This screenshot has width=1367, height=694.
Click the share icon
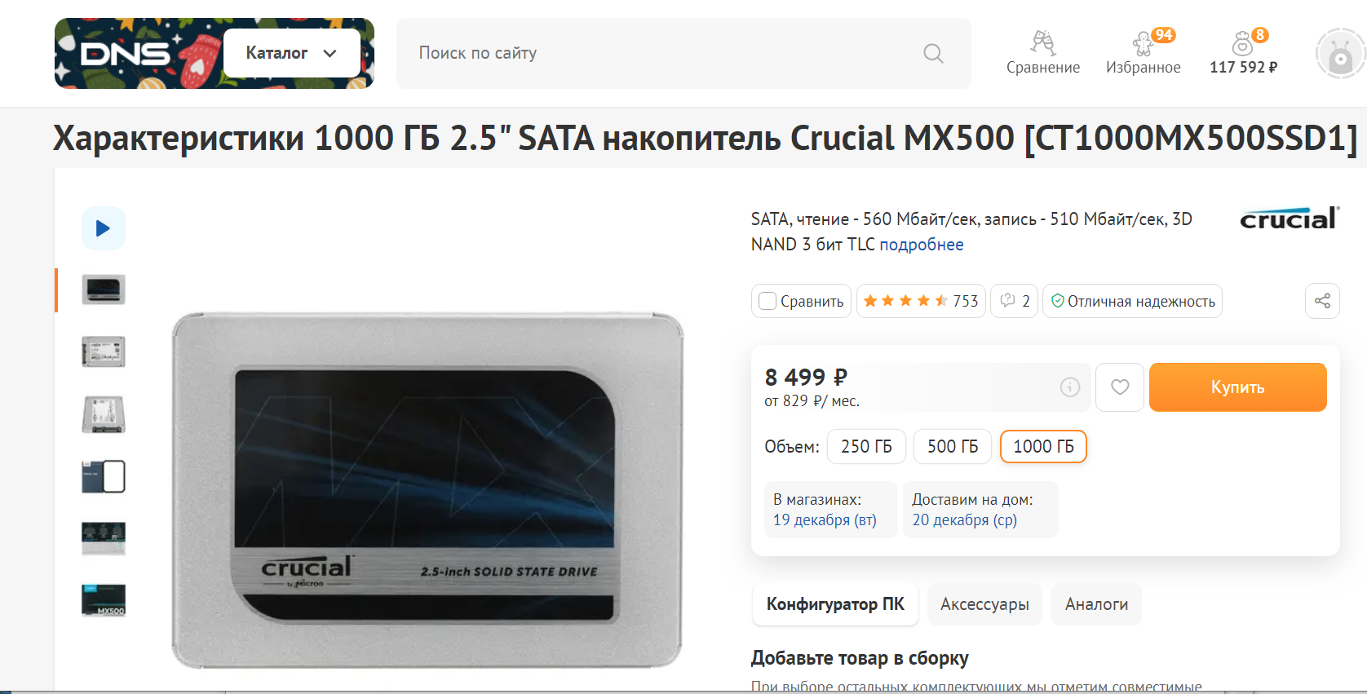coord(1322,301)
